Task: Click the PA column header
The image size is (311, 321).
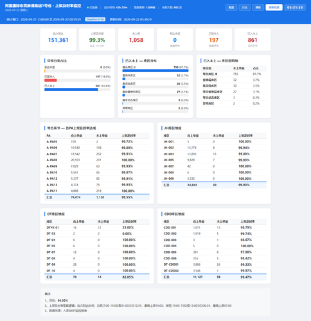Action: (49, 135)
